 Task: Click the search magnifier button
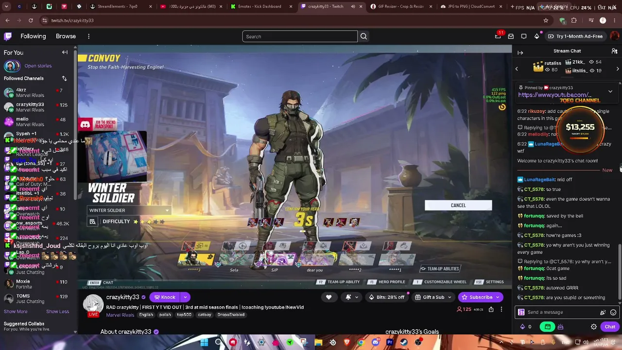[x=363, y=36]
